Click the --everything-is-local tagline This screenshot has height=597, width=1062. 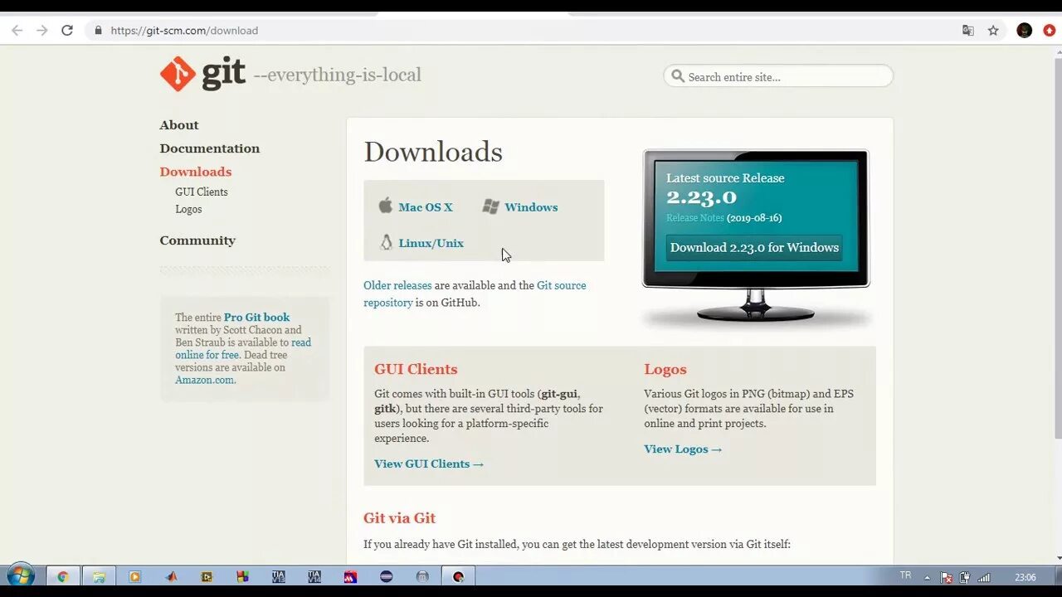[337, 75]
